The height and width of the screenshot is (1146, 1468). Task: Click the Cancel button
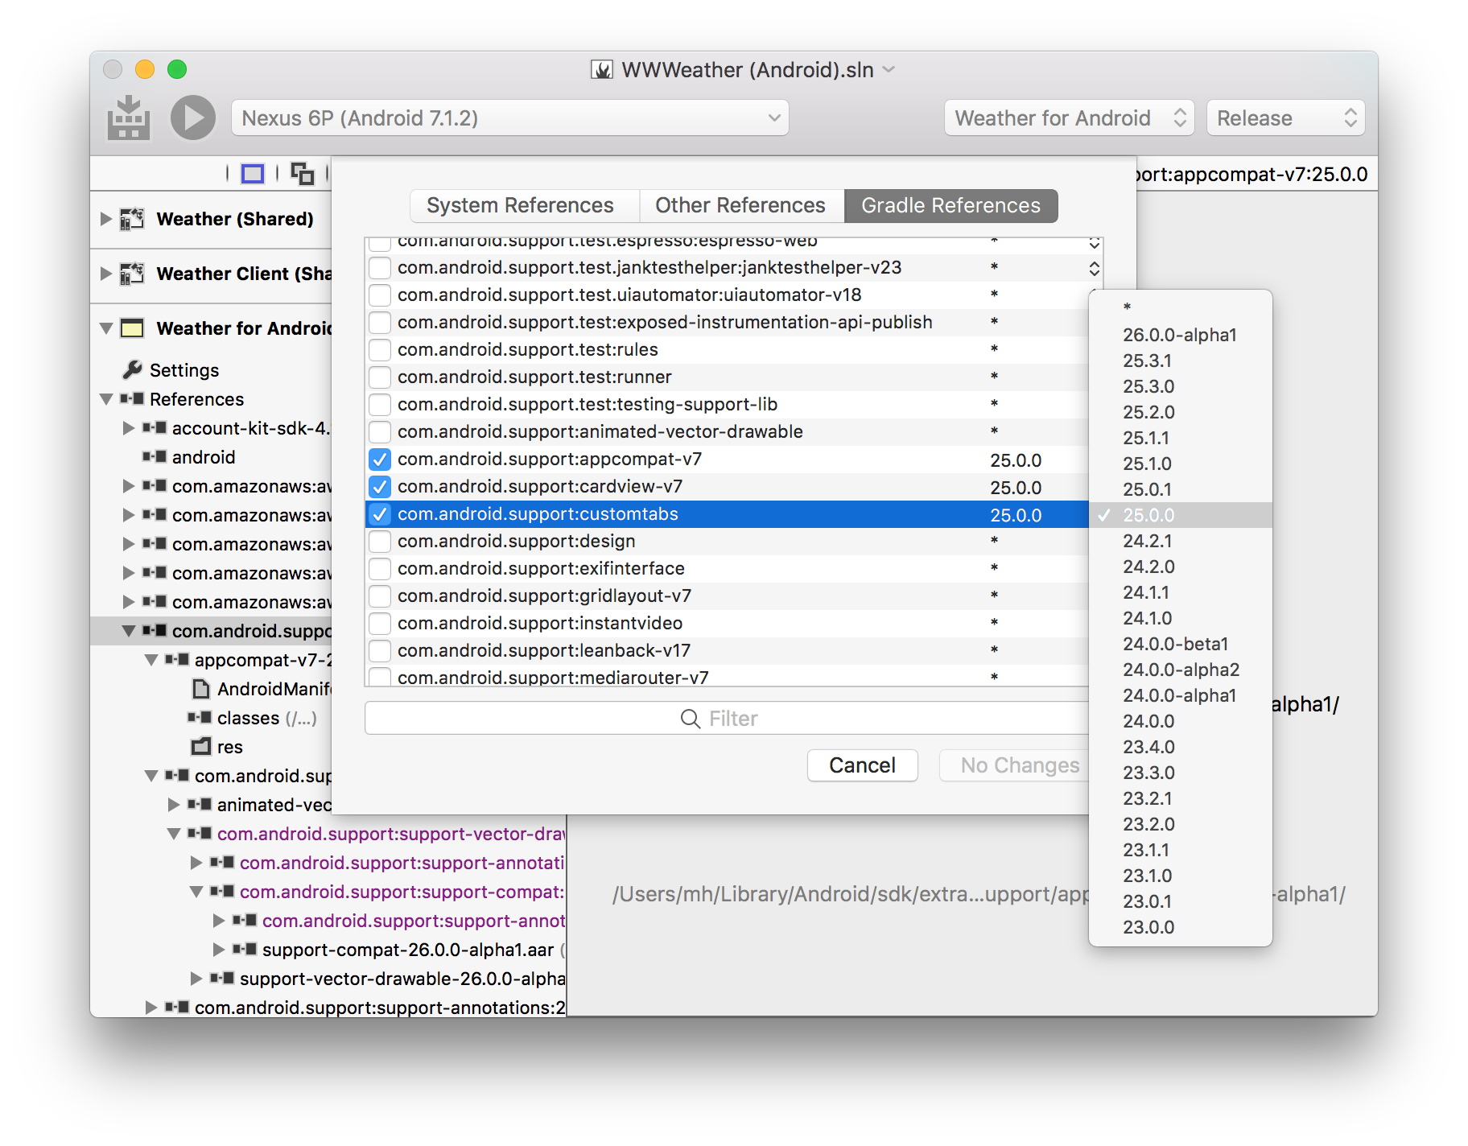point(862,765)
